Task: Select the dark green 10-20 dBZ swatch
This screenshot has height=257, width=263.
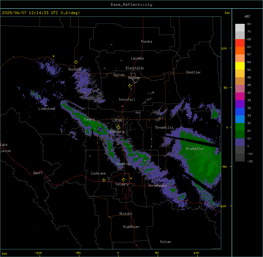Action: [240, 135]
